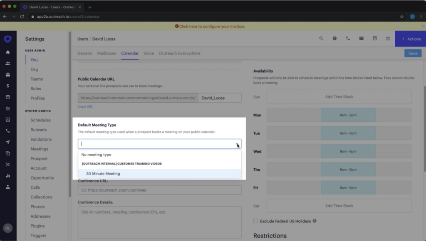Open the Inbox tray icon in sidebar
Image resolution: width=426 pixels, height=241 pixels.
coord(8,119)
